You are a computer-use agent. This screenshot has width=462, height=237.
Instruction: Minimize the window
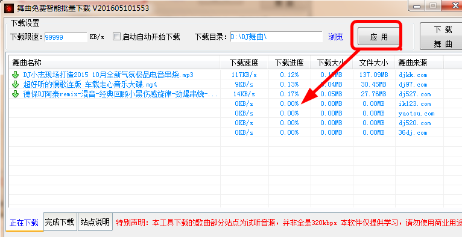click(417, 6)
